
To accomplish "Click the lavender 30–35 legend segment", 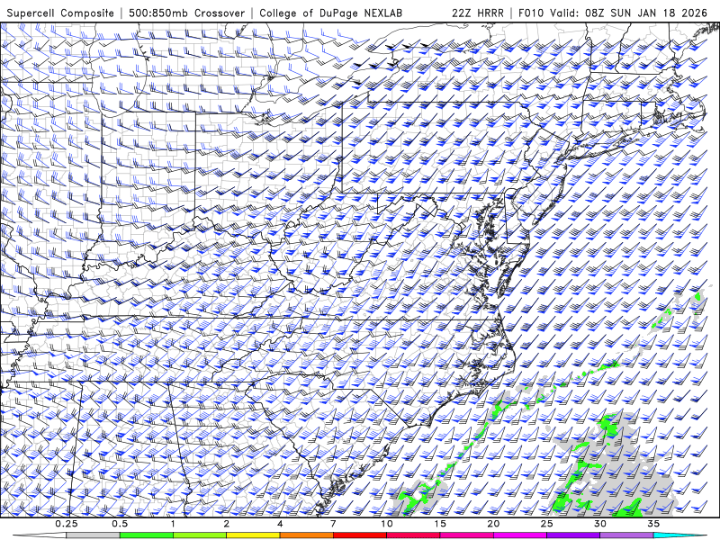I will (626, 535).
